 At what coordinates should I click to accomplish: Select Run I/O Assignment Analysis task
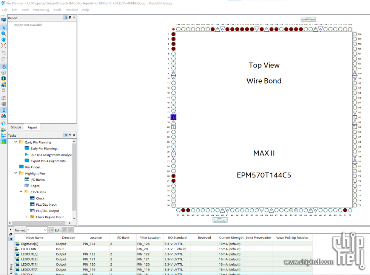tap(51, 155)
